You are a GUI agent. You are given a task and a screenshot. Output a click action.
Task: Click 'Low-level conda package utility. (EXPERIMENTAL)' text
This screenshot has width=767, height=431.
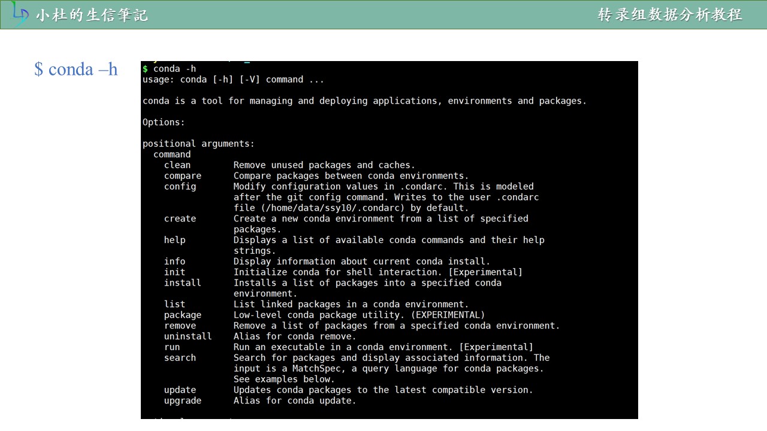coord(359,315)
